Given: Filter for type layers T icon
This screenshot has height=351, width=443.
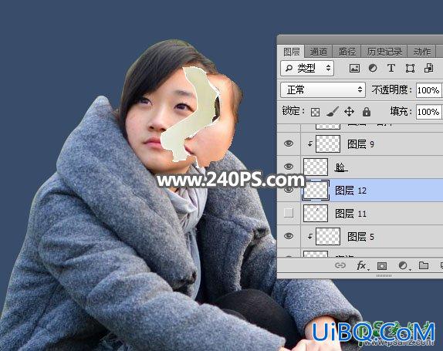Looking at the screenshot, I should tap(391, 68).
